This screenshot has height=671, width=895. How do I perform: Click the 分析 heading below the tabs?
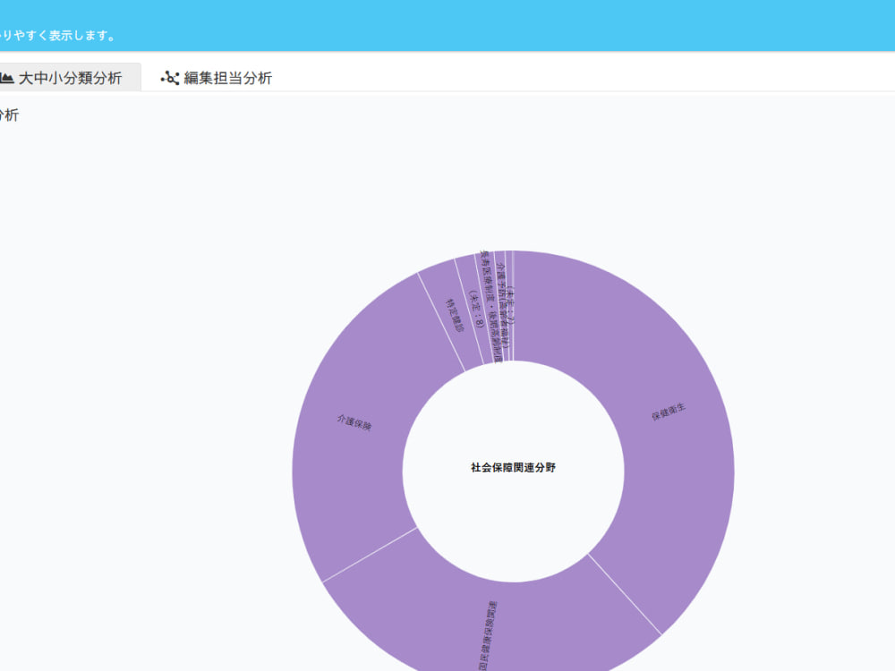[7, 115]
